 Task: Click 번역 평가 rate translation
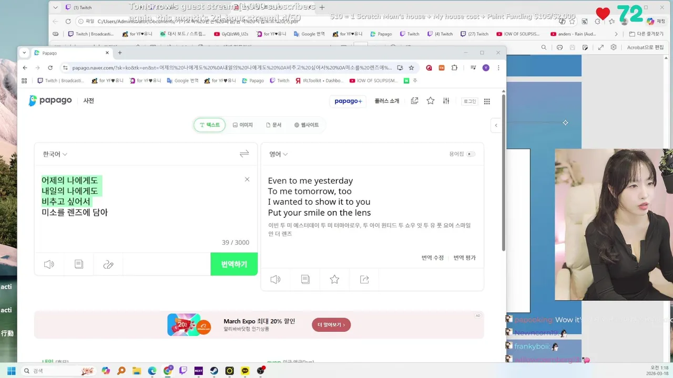pos(465,258)
